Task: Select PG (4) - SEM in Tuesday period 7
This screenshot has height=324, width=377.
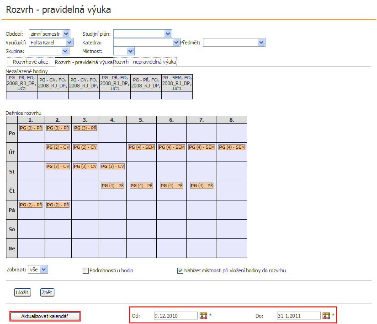Action: click(x=202, y=147)
